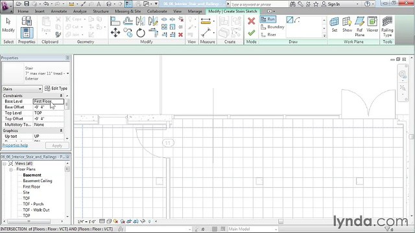Choose the Line draw tool

(290, 20)
